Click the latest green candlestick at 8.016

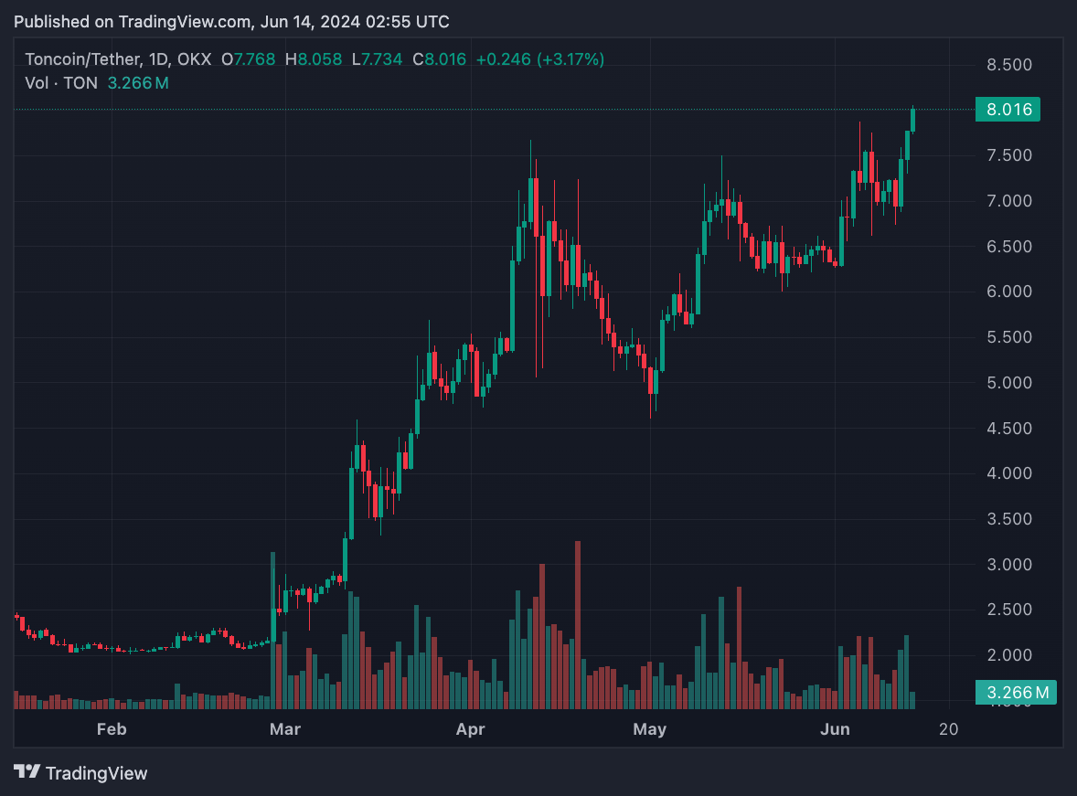coord(912,119)
